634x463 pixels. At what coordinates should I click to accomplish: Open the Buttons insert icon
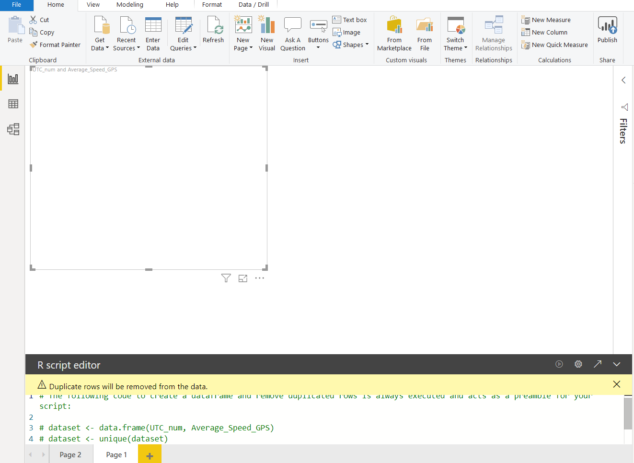tap(318, 25)
